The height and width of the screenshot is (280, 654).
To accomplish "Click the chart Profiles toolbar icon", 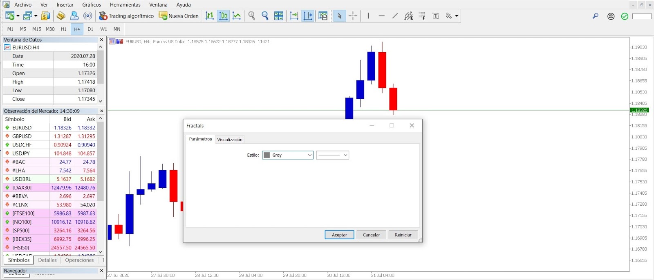I will click(x=27, y=16).
